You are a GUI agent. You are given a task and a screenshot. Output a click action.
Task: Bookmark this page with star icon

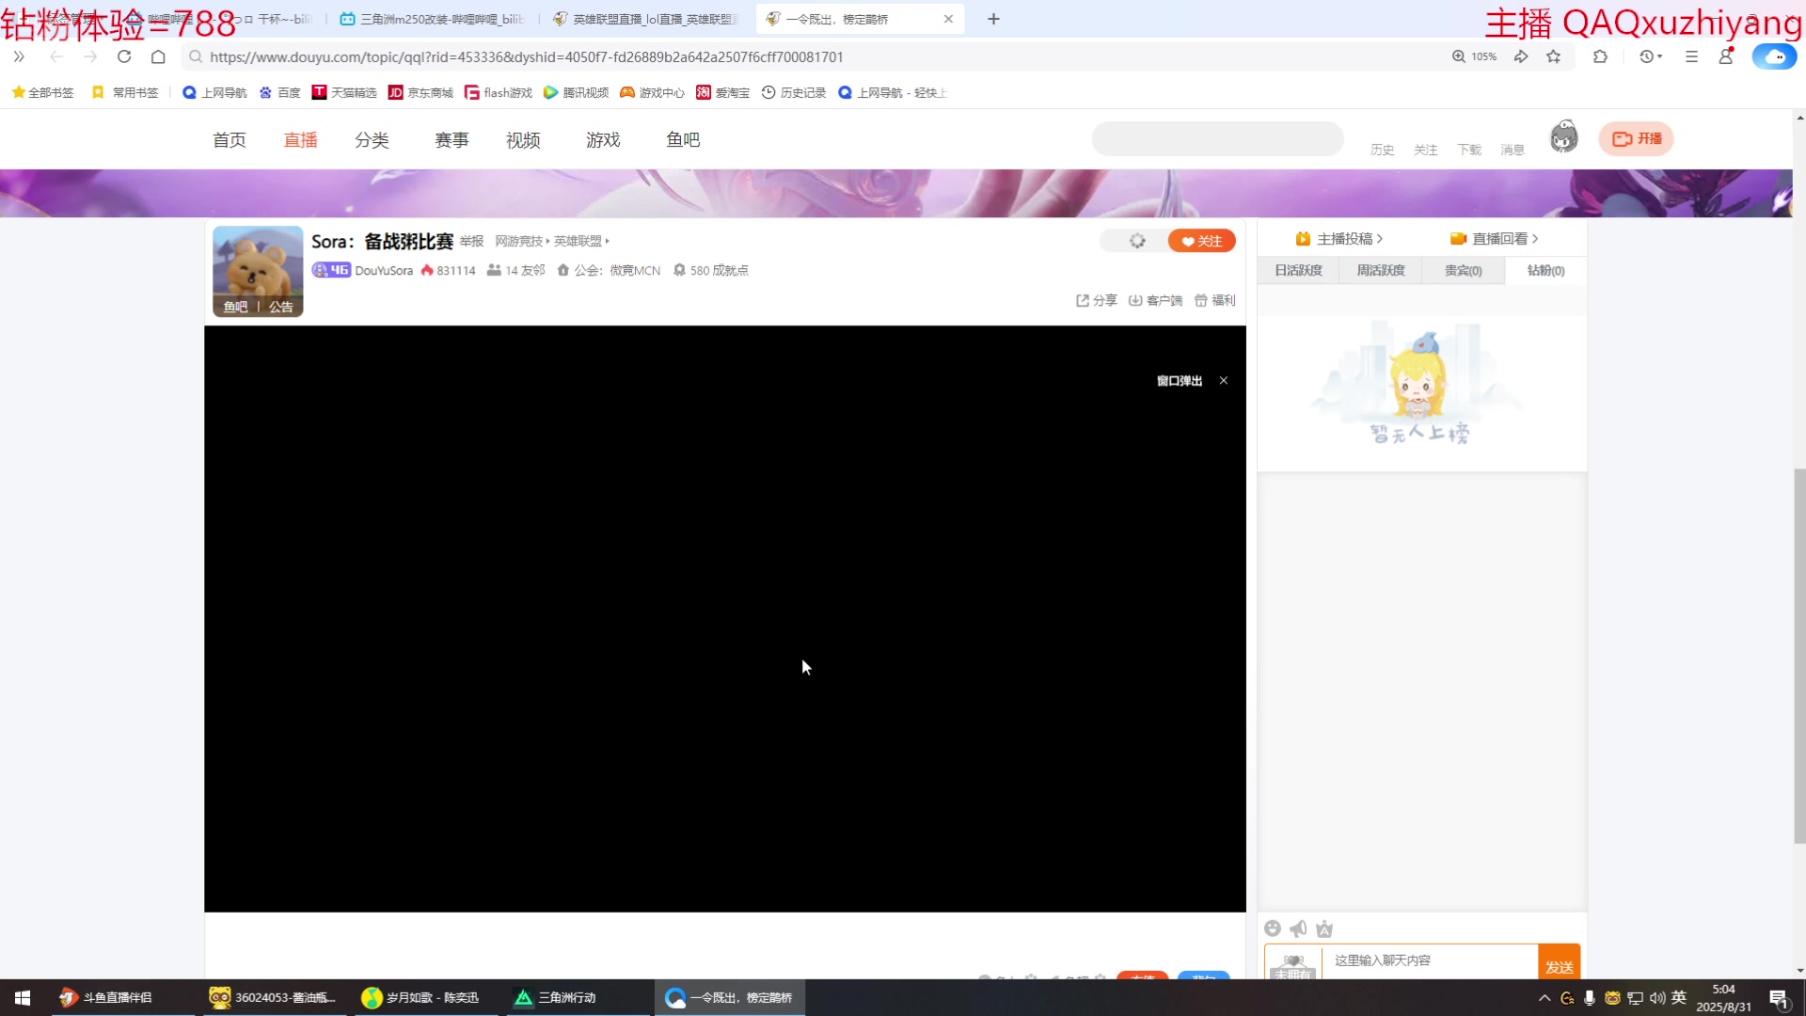[1554, 56]
